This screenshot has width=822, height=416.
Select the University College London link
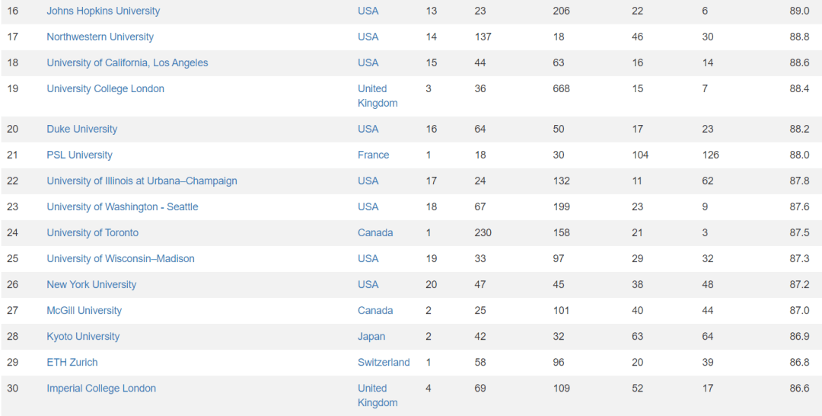point(105,89)
